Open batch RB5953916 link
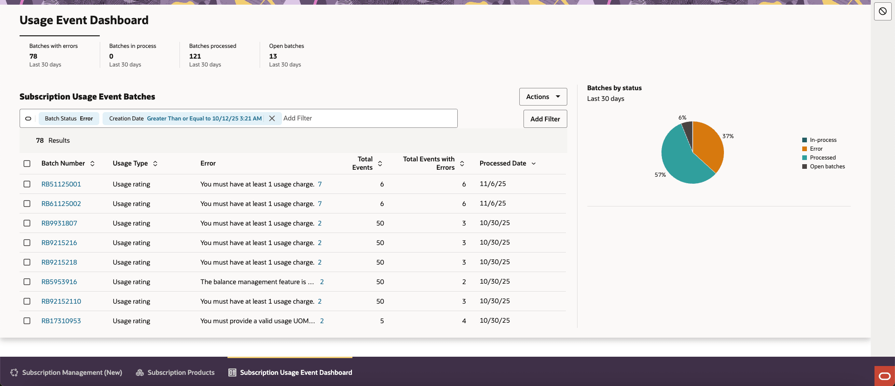 tap(59, 282)
